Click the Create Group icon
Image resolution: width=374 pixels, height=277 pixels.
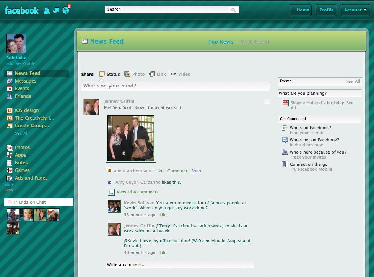[x=10, y=126]
